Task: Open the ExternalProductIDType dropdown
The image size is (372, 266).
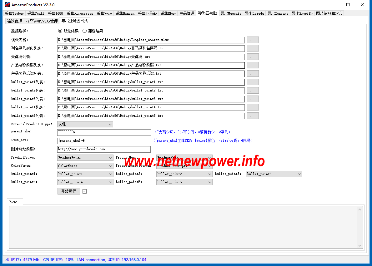Action: pyautogui.click(x=85, y=124)
